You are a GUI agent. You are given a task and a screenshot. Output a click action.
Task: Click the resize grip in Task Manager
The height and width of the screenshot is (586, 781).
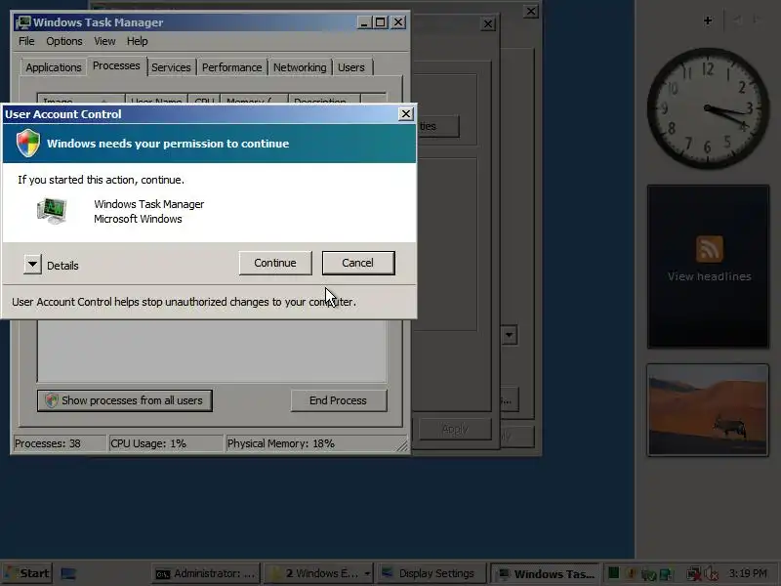tap(402, 445)
